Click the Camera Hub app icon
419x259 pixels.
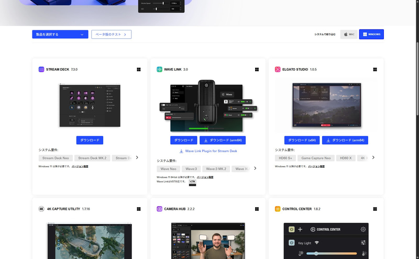159,209
